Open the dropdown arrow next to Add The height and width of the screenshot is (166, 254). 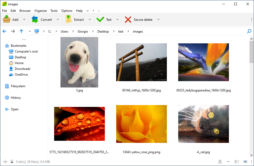[x=24, y=19]
